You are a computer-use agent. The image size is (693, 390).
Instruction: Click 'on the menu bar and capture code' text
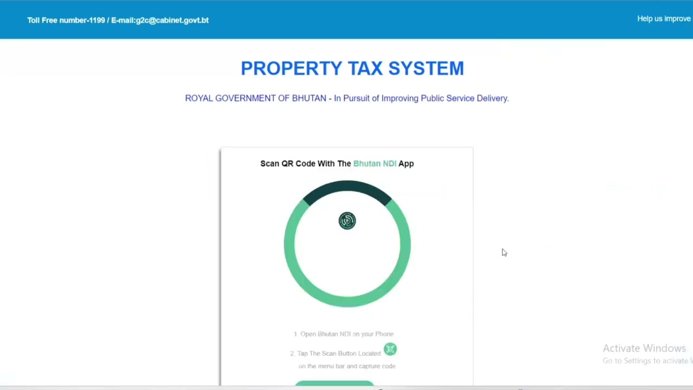347,366
